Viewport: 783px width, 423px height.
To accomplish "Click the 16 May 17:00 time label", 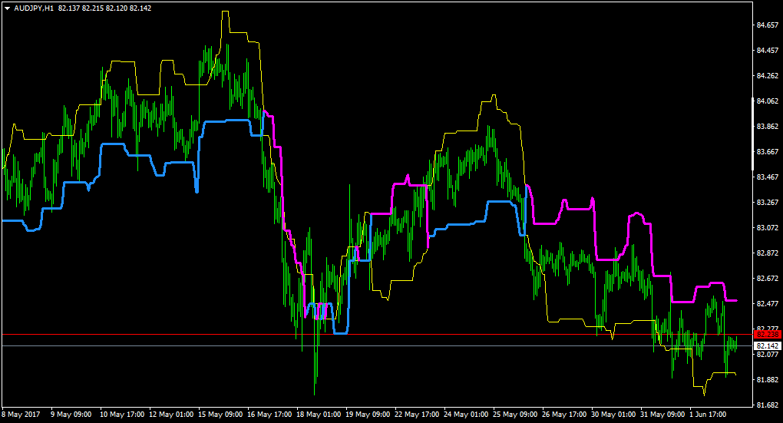I will point(269,415).
